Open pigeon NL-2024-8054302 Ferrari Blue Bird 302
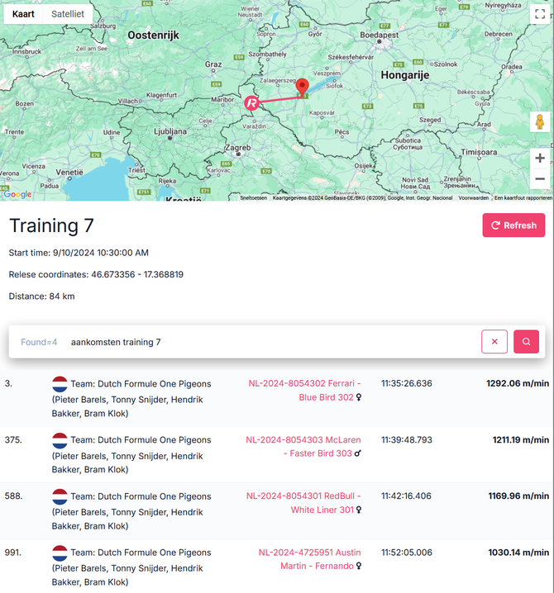Image resolution: width=554 pixels, height=593 pixels. [305, 391]
